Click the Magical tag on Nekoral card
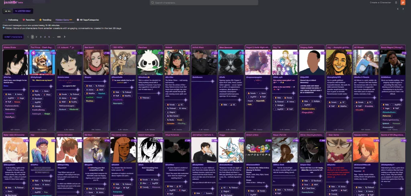The height and width of the screenshot is (196, 411). (x=171, y=112)
